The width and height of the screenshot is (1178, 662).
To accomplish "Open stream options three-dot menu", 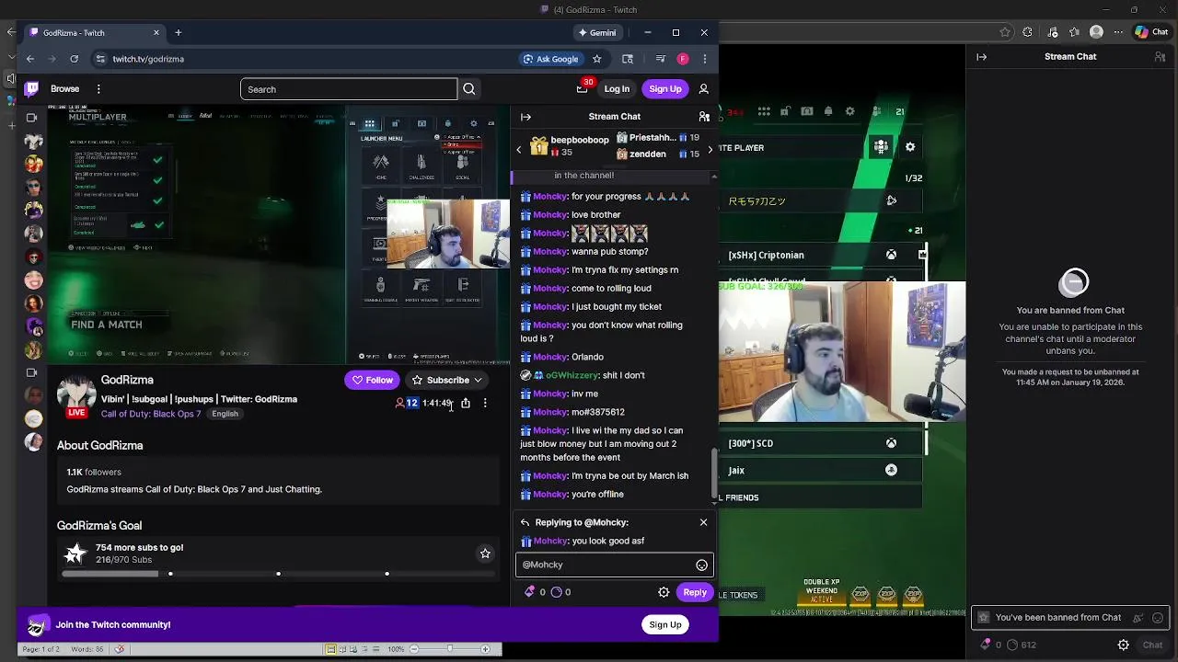I will [485, 403].
